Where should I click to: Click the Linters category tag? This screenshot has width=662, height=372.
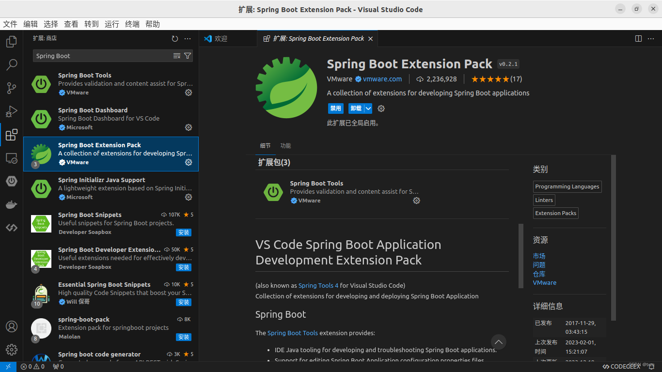click(x=544, y=200)
